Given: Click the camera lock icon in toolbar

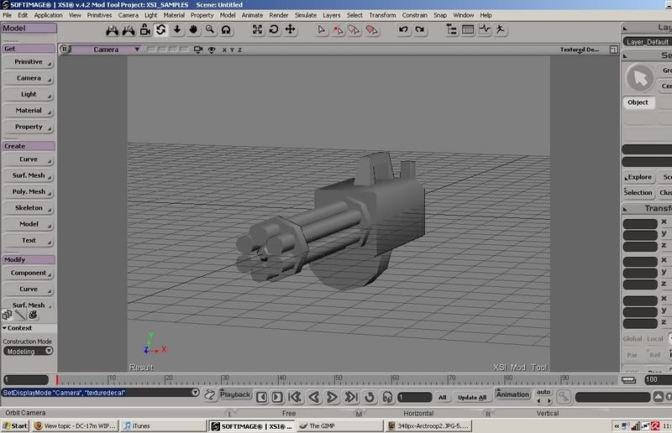Looking at the screenshot, I should tap(144, 29).
